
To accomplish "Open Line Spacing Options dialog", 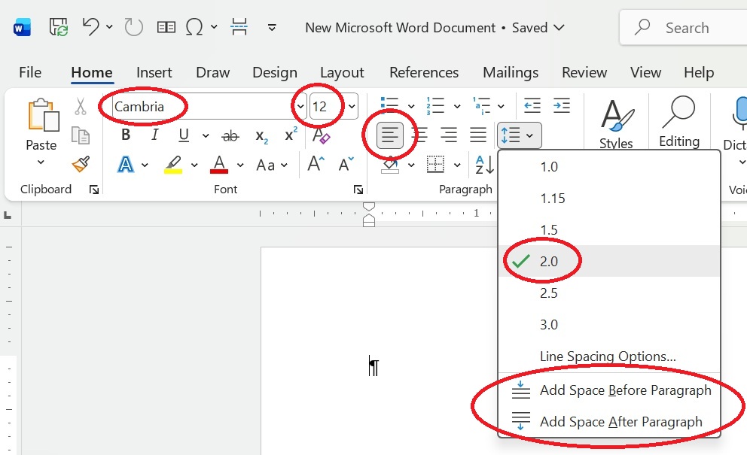I will 608,356.
